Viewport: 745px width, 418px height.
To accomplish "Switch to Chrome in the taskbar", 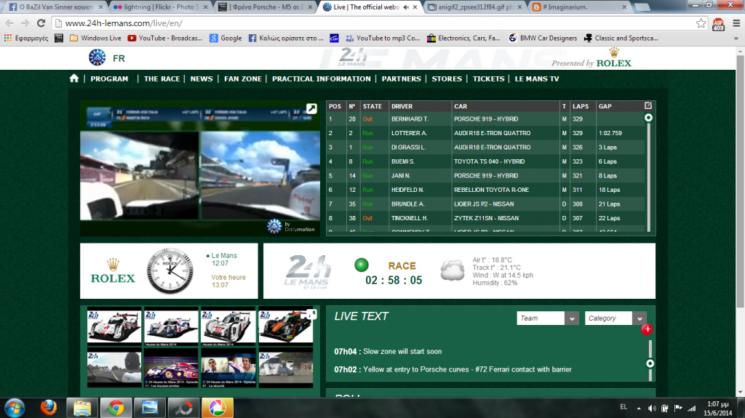I will pyautogui.click(x=116, y=408).
